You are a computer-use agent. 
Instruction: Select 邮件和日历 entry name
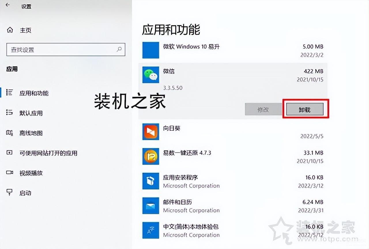click(178, 202)
